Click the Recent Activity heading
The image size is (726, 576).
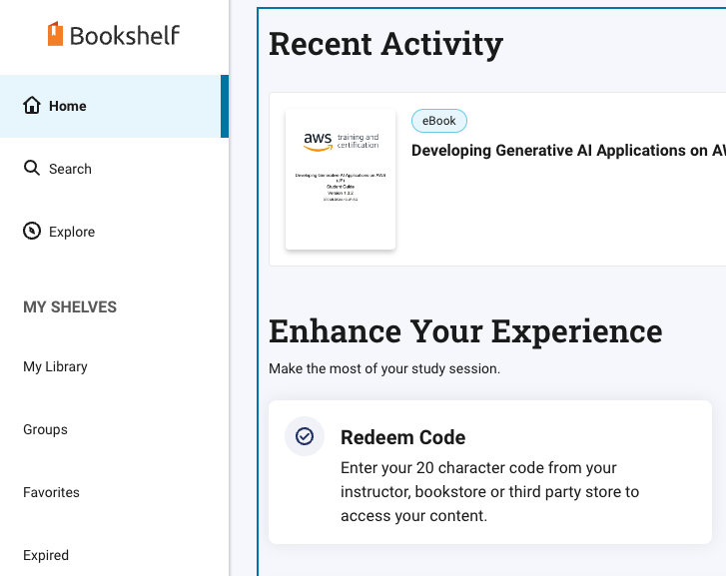[385, 44]
